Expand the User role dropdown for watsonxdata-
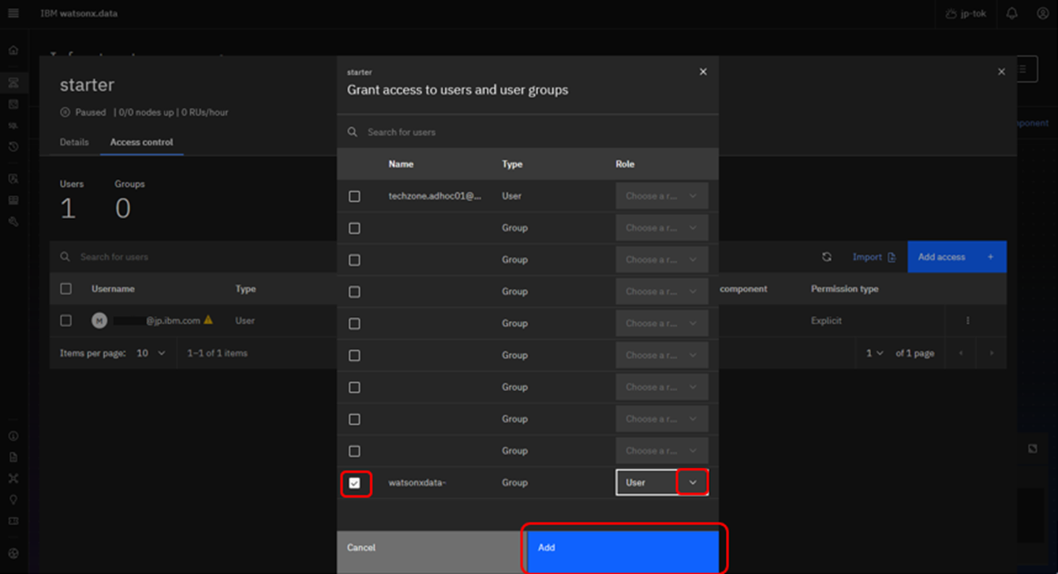 tap(692, 483)
